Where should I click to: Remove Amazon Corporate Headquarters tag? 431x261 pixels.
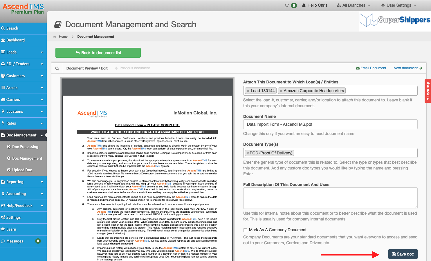tap(281, 91)
